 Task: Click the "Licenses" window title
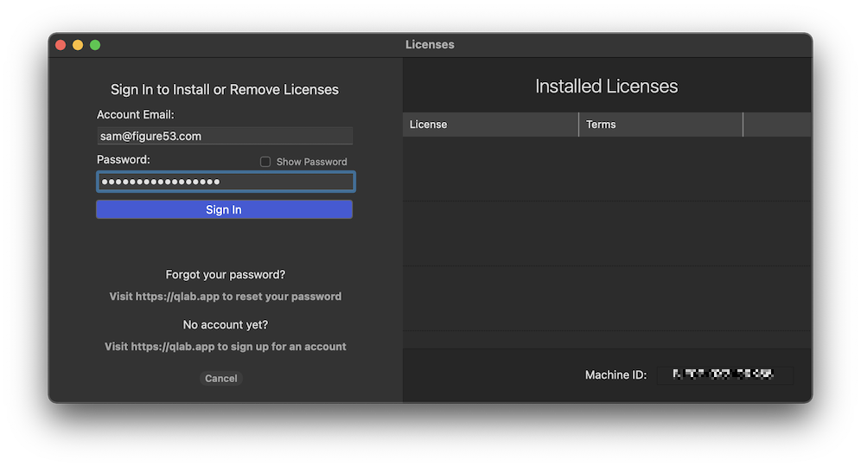430,45
